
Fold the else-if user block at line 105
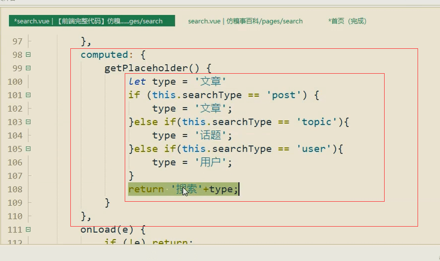[28, 149]
